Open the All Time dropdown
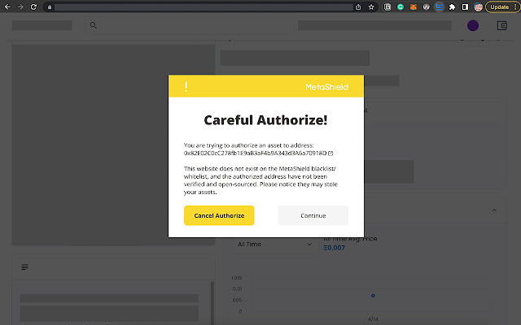Viewport: 521px width, 325px height. click(274, 244)
